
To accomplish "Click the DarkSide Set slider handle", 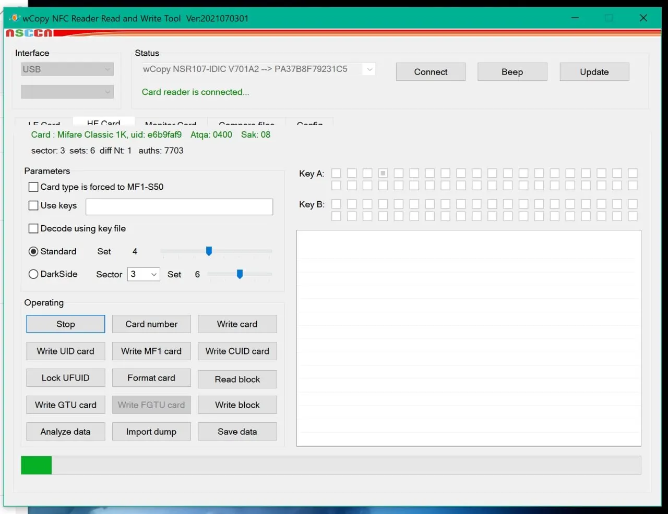I will (x=240, y=274).
